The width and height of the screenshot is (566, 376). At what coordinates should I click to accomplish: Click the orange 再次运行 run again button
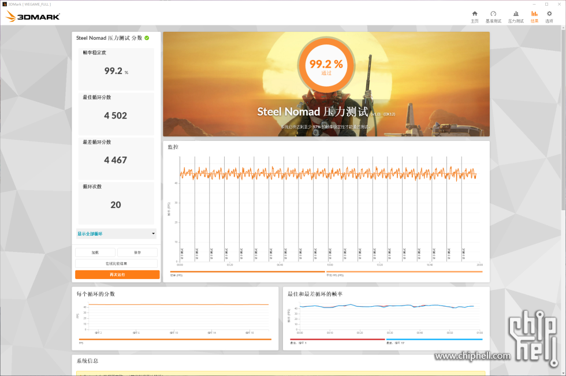pyautogui.click(x=117, y=274)
